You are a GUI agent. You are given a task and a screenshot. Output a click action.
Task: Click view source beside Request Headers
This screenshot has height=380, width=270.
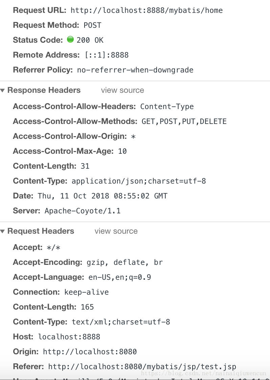116,231
